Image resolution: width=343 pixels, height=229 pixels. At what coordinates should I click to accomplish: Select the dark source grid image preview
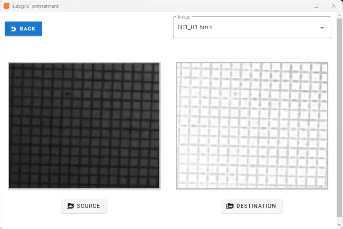click(84, 126)
